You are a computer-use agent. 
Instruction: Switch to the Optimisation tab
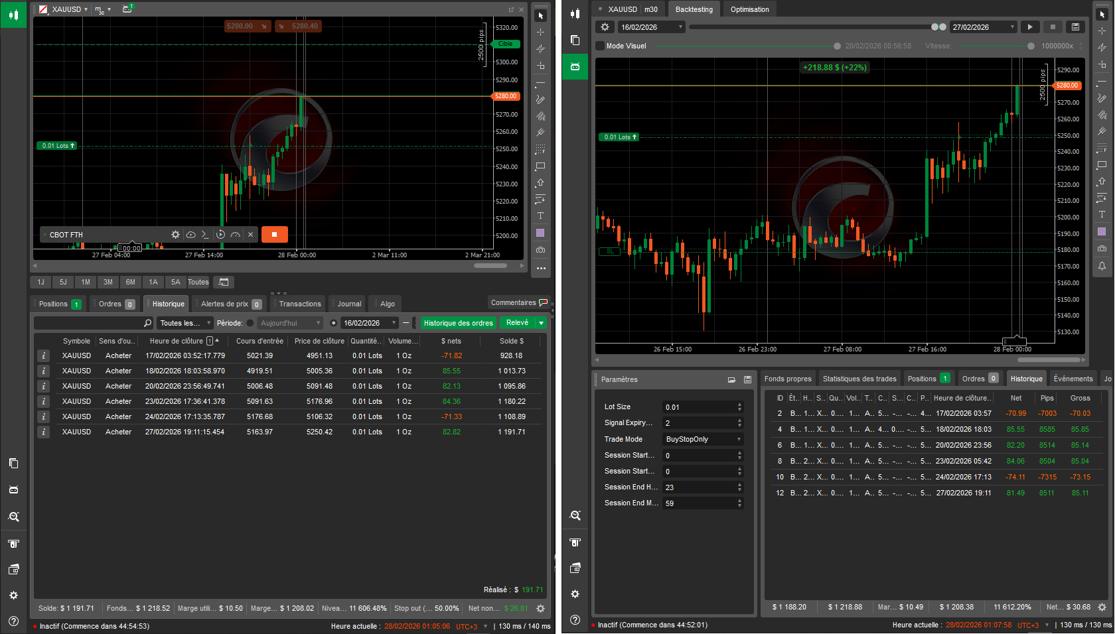(x=749, y=9)
